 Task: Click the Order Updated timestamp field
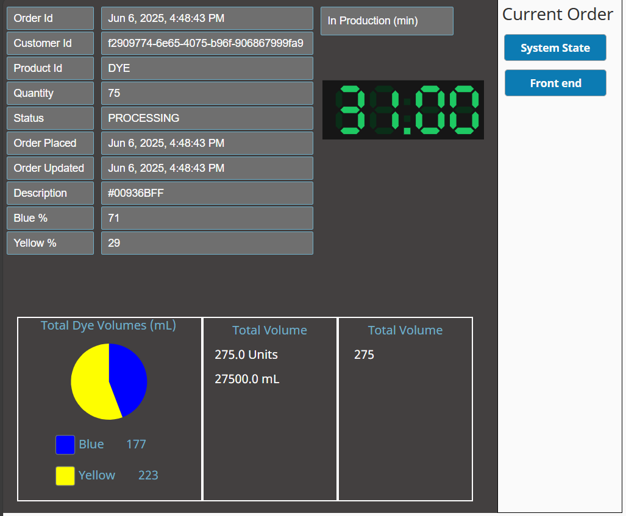pyautogui.click(x=207, y=168)
